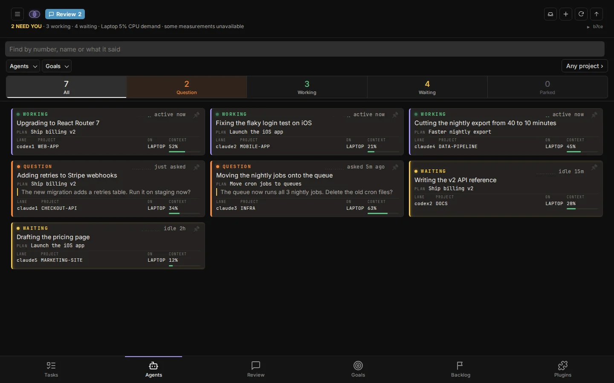Expand the b7ce disclosure triangle
Viewport: 614px width, 383px height.
point(588,27)
